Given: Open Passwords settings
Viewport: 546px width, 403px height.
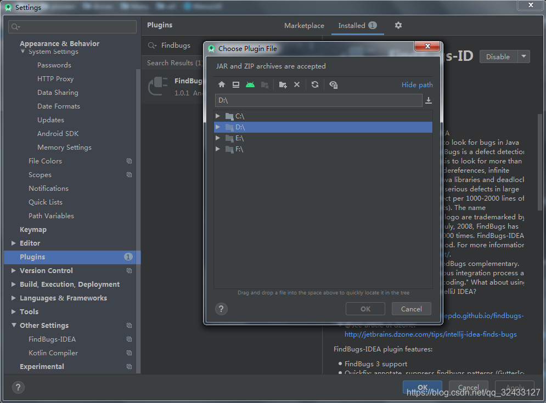Looking at the screenshot, I should [x=54, y=65].
